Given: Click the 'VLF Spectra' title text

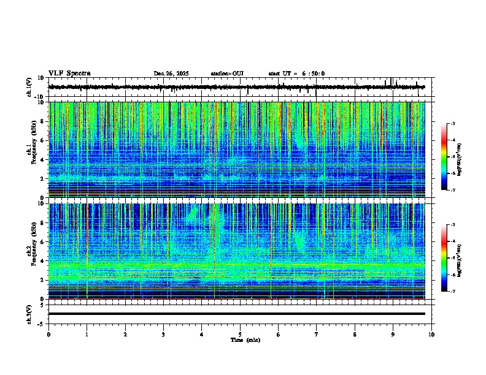Looking at the screenshot, I should pos(69,73).
